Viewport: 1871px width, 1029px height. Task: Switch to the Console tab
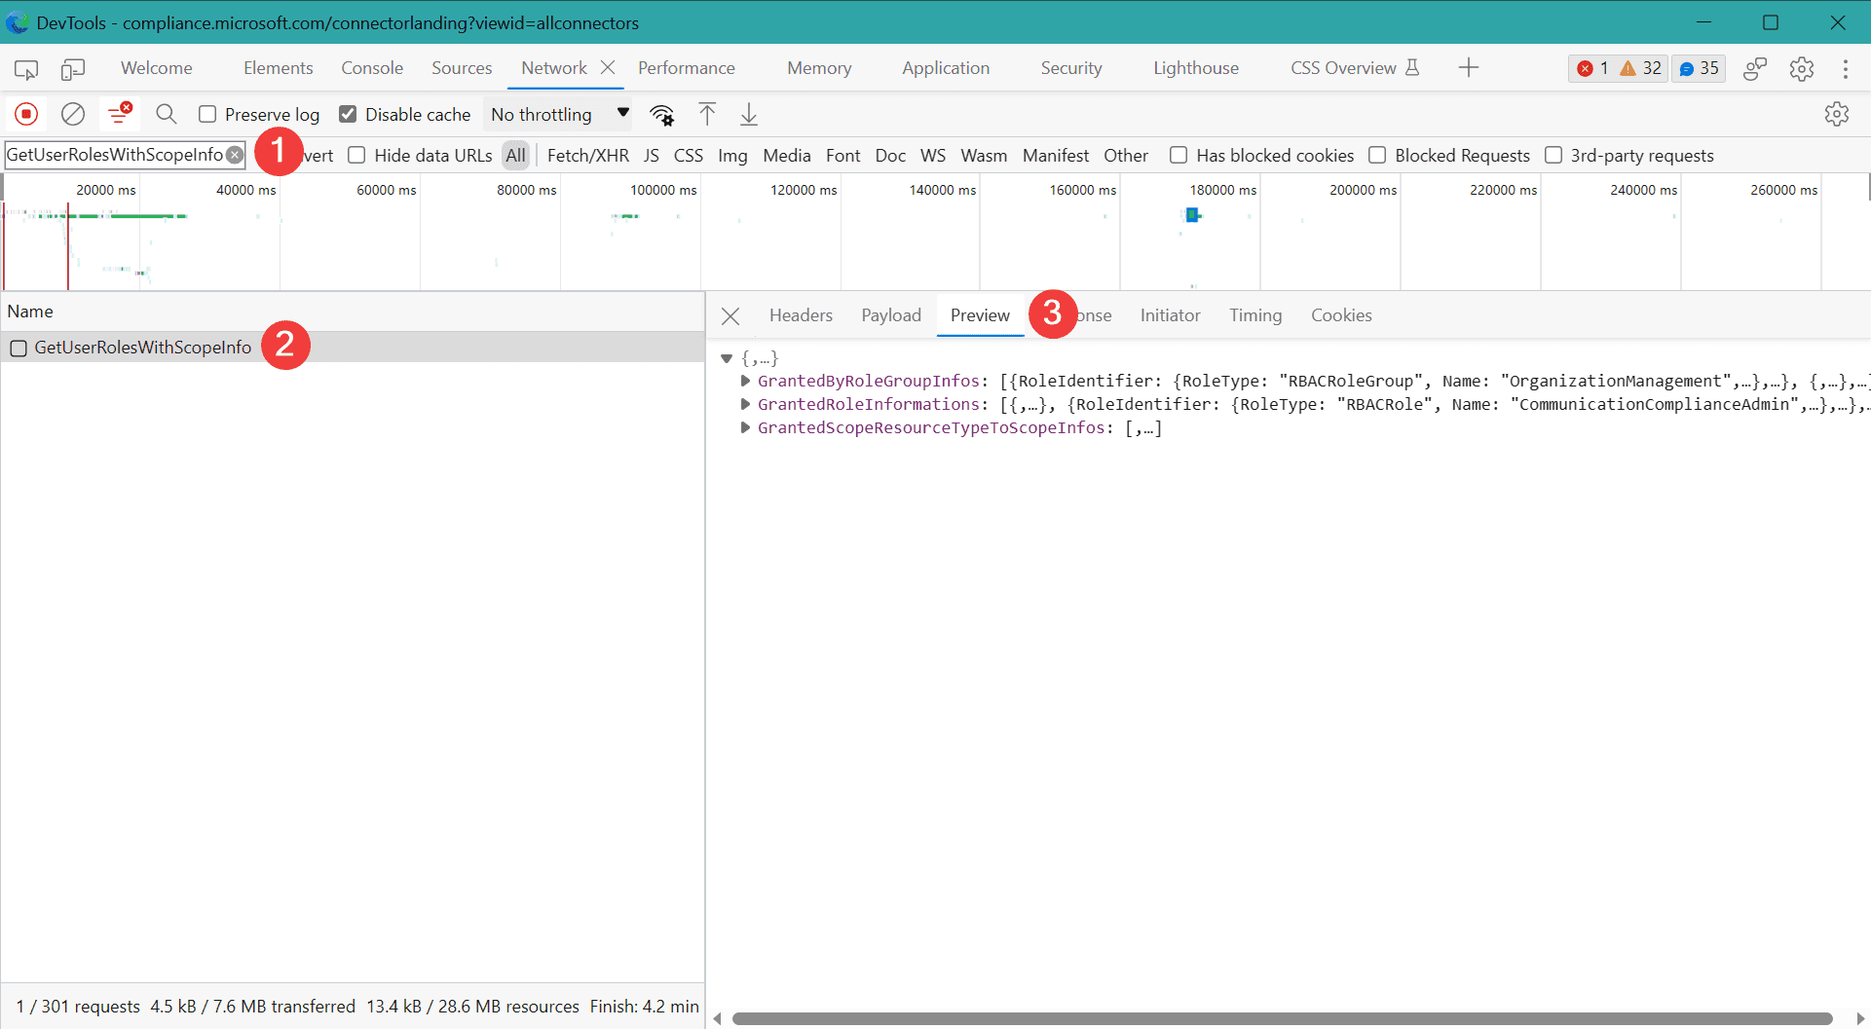pos(372,68)
